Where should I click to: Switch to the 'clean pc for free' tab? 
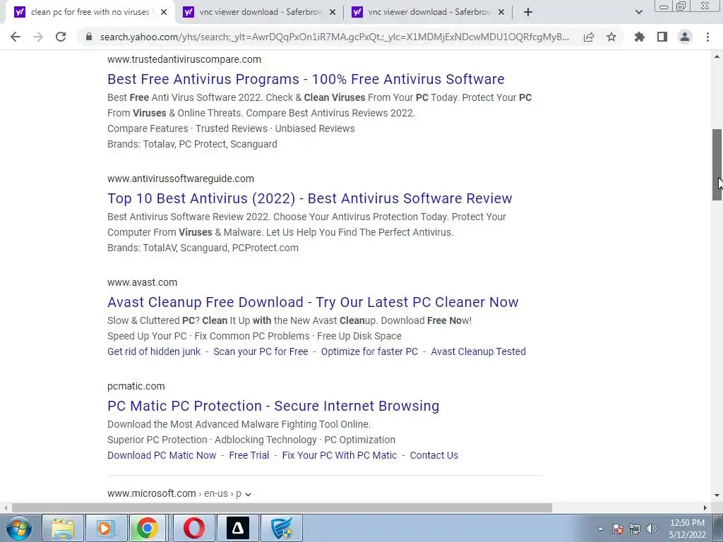(90, 13)
